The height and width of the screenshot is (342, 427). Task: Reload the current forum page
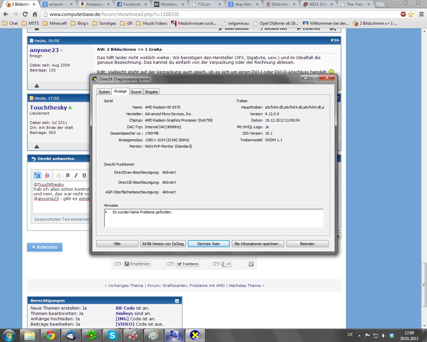[25, 14]
